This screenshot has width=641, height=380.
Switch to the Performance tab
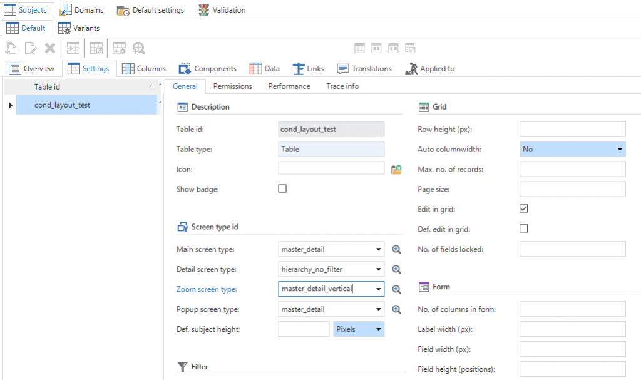289,86
